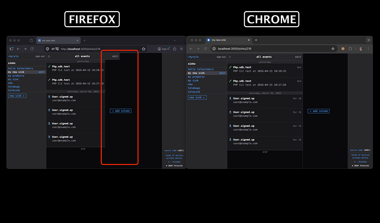Click 'edit' beside 'my new sink' in Chrome
This screenshot has height=223, width=380.
pyautogui.click(x=222, y=73)
